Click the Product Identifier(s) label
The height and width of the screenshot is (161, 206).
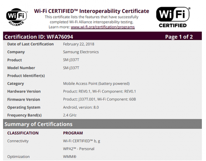click(x=26, y=76)
